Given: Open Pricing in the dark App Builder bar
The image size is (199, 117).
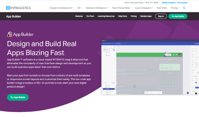Looking at the screenshot, I should [134, 16].
